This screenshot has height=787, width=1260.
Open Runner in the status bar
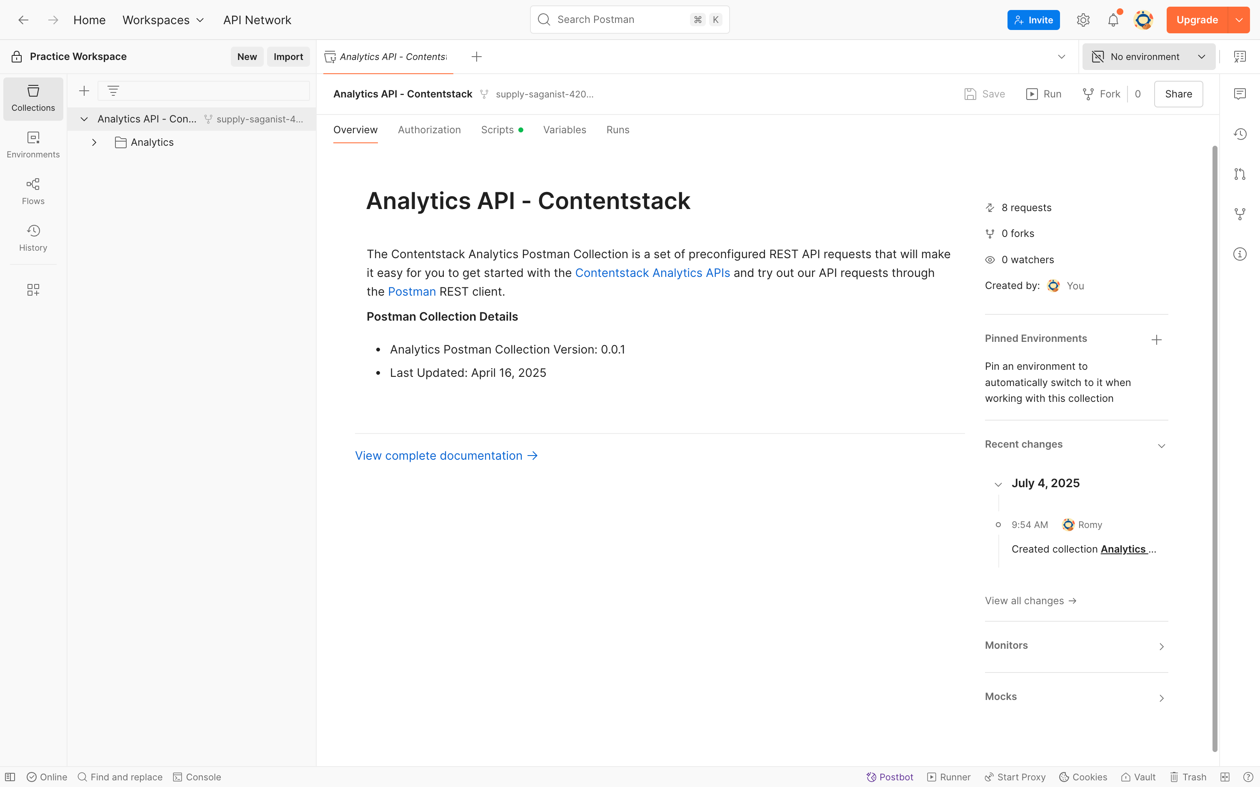tap(949, 777)
